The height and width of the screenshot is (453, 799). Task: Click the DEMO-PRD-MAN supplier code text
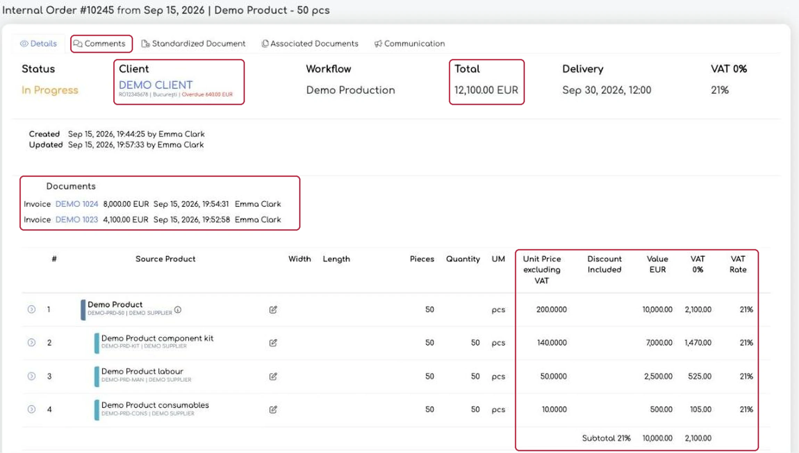(123, 380)
